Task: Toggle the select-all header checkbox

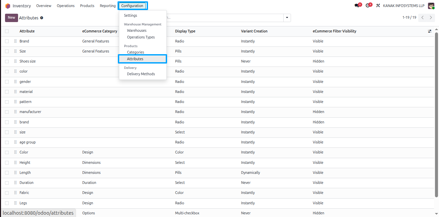Action: [x=7, y=31]
